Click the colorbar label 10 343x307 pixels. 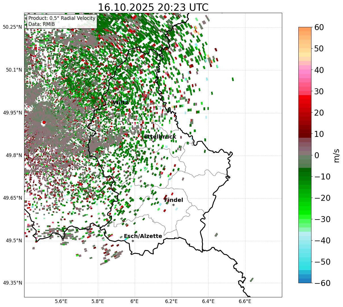coord(320,134)
